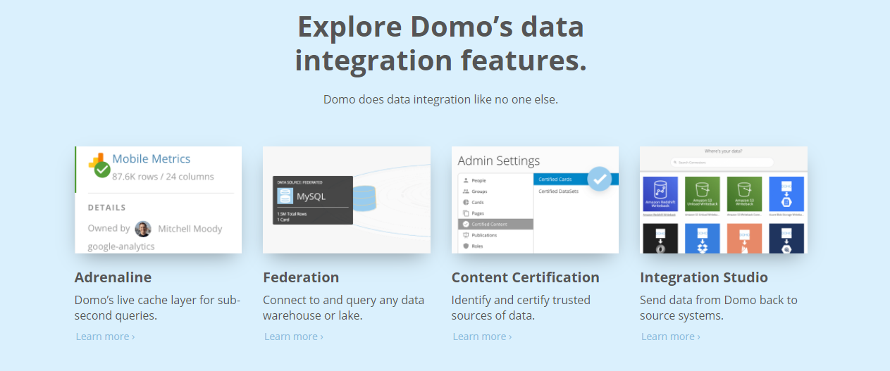Image resolution: width=890 pixels, height=371 pixels.
Task: Open the dark navy connector tile with magnifier
Action: click(x=786, y=239)
